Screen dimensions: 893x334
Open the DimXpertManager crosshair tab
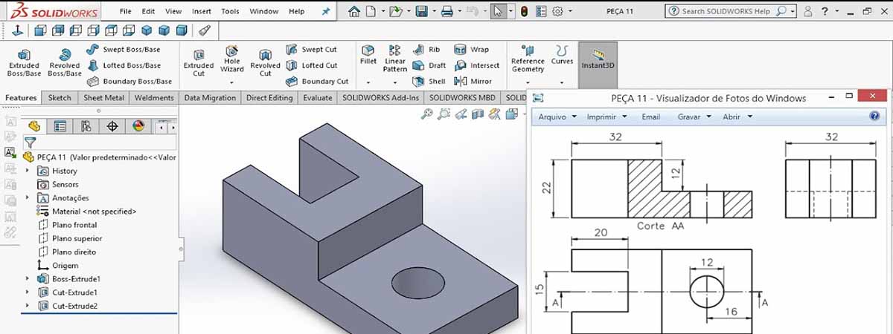[112, 126]
